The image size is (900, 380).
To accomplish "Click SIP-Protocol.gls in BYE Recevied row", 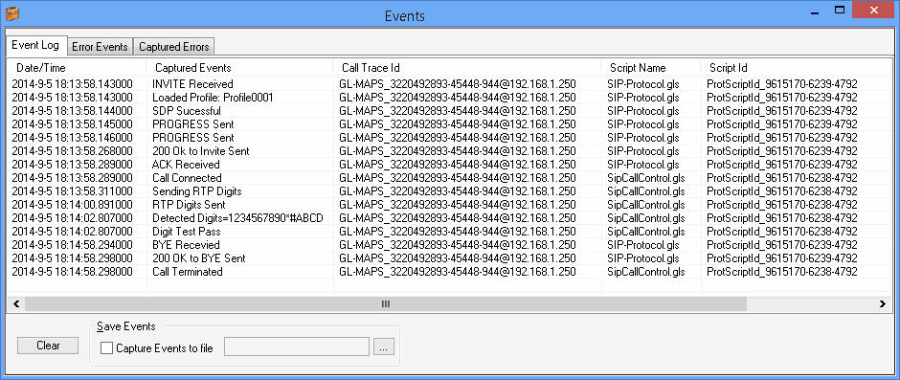I will pos(642,245).
